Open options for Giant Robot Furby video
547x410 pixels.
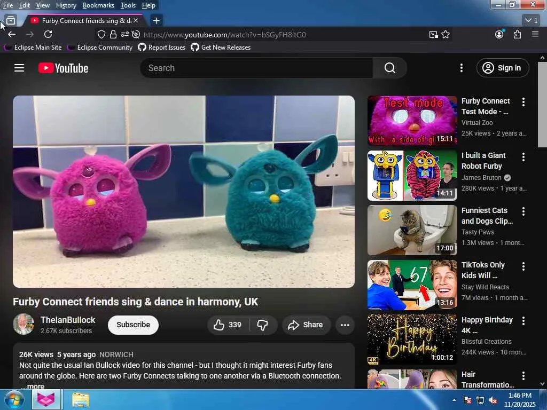pos(523,156)
